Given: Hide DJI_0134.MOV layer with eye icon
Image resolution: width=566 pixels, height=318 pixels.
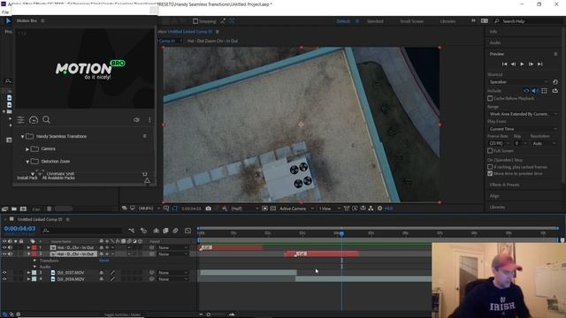Looking at the screenshot, I should click(x=4, y=279).
